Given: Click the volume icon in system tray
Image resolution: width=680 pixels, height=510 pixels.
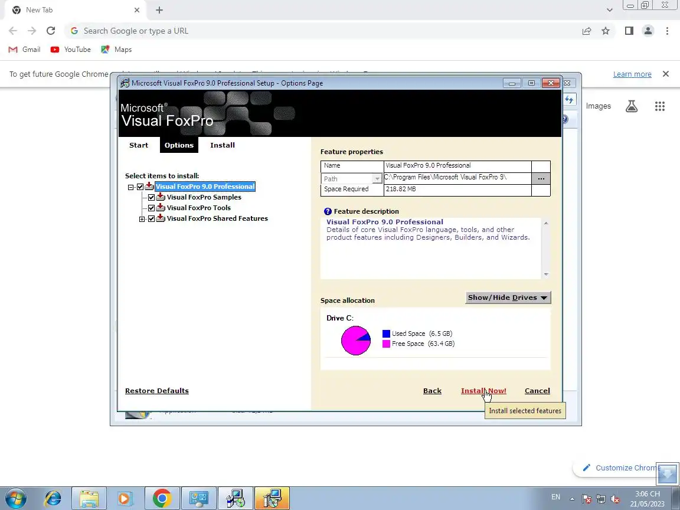Looking at the screenshot, I should pyautogui.click(x=614, y=499).
